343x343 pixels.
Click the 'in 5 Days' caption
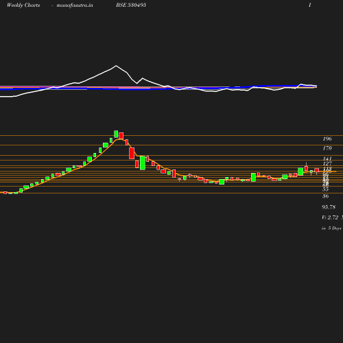coord(331,228)
